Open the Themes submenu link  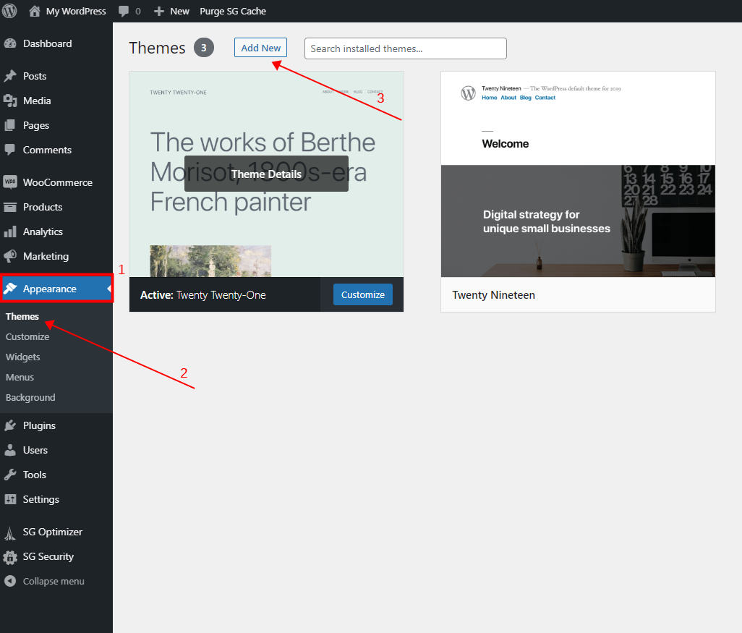(x=22, y=316)
